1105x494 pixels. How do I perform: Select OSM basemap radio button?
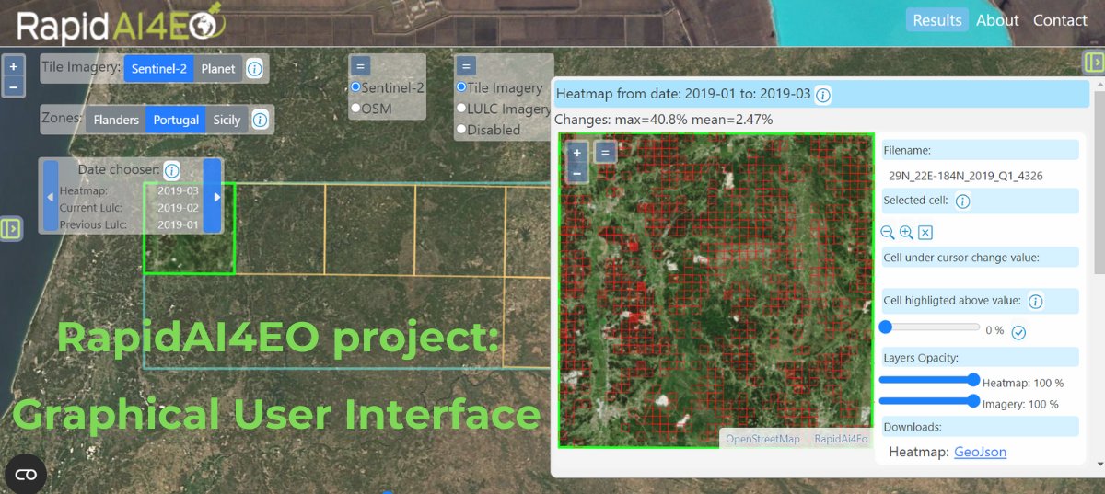pos(355,109)
